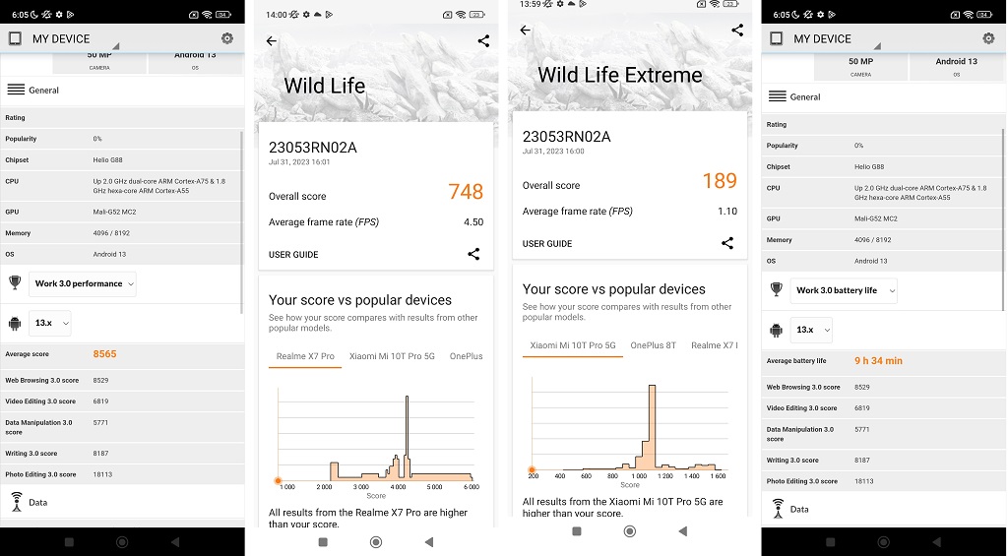Image resolution: width=1008 pixels, height=556 pixels.
Task: Tap share icon beside Wild Life Extreme USER GUIDE
Action: click(x=727, y=243)
